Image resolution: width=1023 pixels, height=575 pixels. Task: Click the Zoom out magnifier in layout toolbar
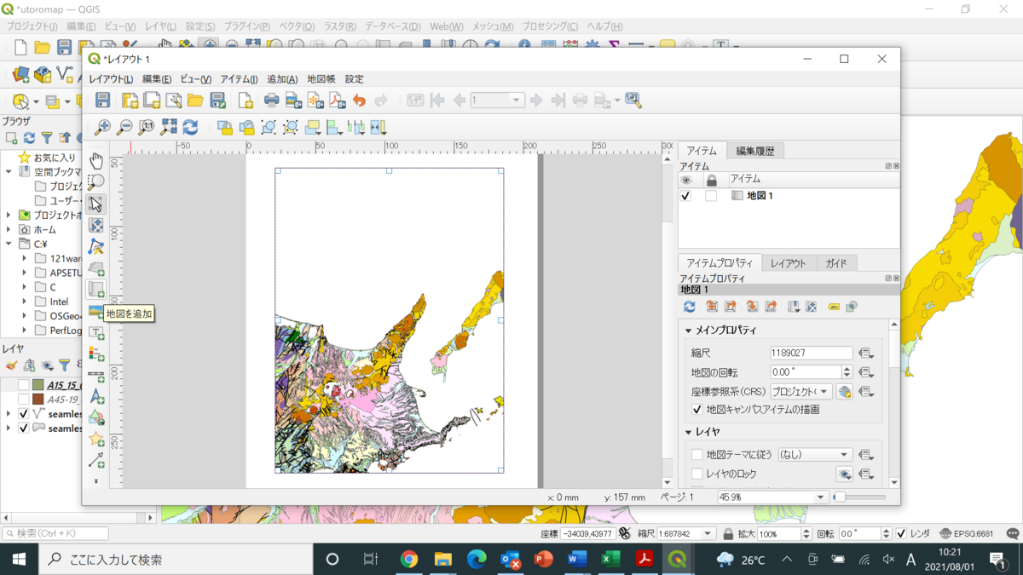point(124,128)
